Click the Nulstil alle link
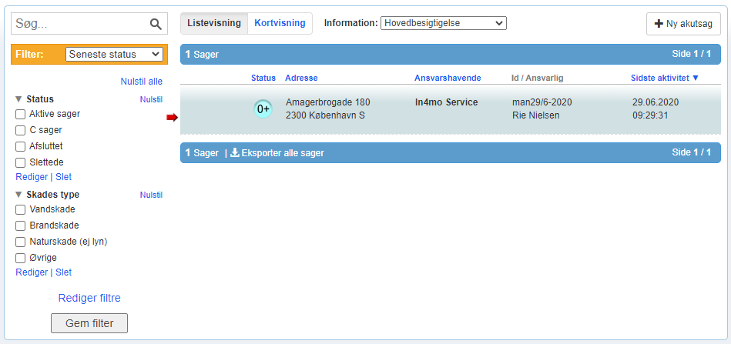731x344 pixels. (x=141, y=82)
